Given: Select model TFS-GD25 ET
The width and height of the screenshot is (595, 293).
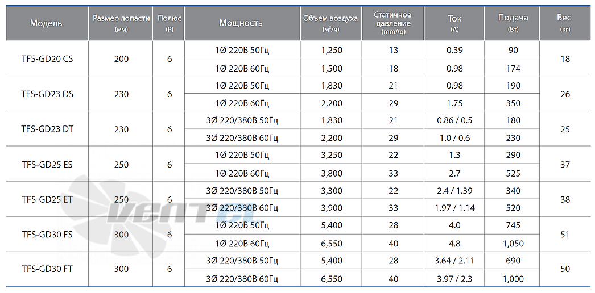Looking at the screenshot, I should (47, 199).
